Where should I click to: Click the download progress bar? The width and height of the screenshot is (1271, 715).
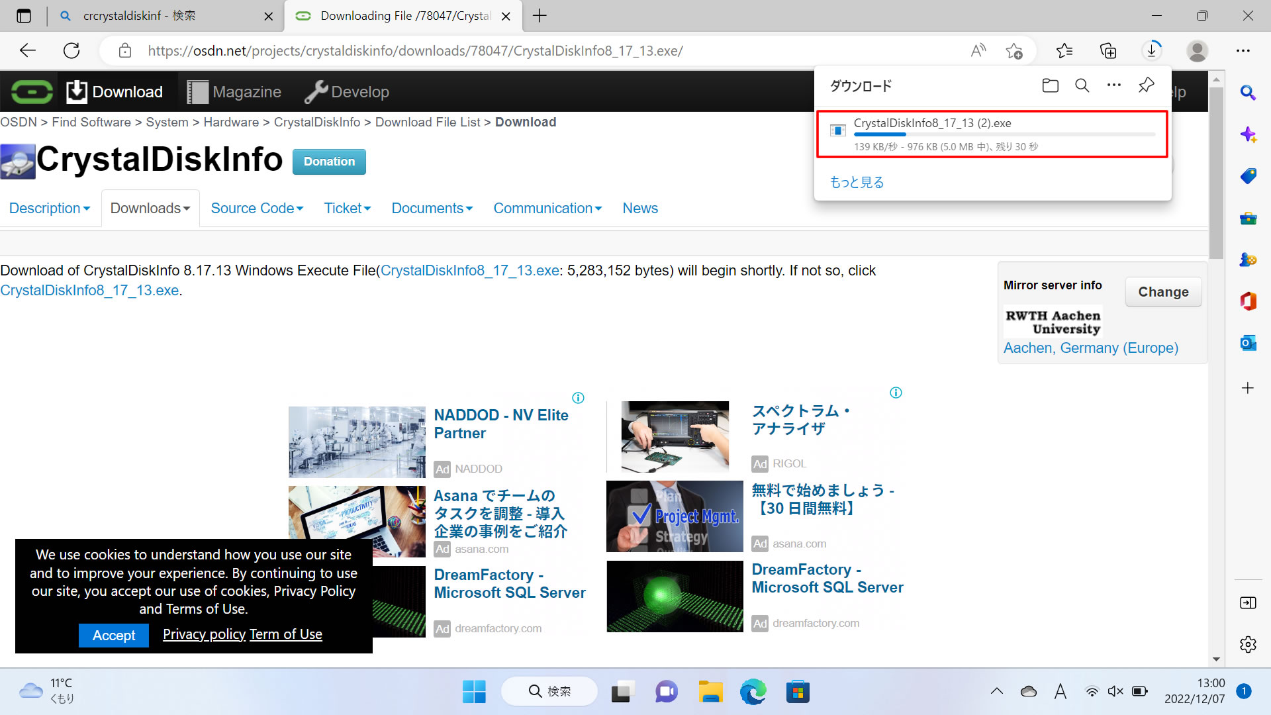pyautogui.click(x=1004, y=135)
